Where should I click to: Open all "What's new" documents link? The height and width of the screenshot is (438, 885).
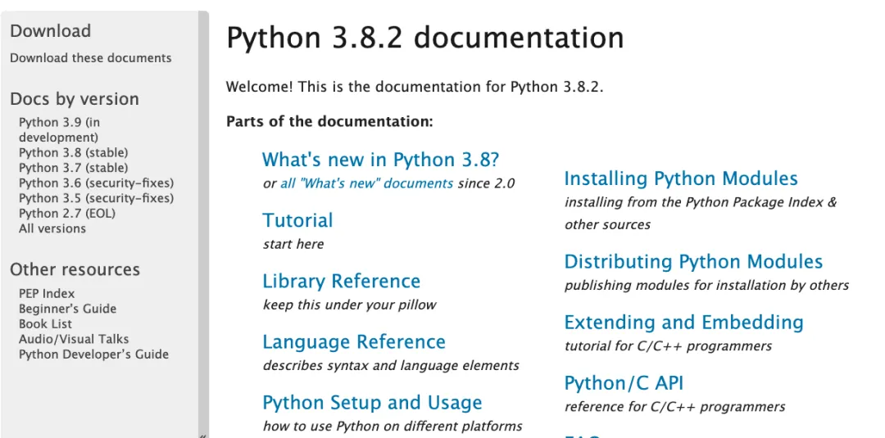(x=366, y=183)
